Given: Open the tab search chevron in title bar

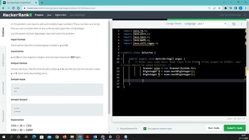Looking at the screenshot, I should (224, 2).
